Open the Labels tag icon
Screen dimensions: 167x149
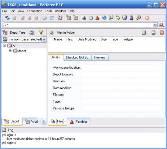[x=118, y=18]
